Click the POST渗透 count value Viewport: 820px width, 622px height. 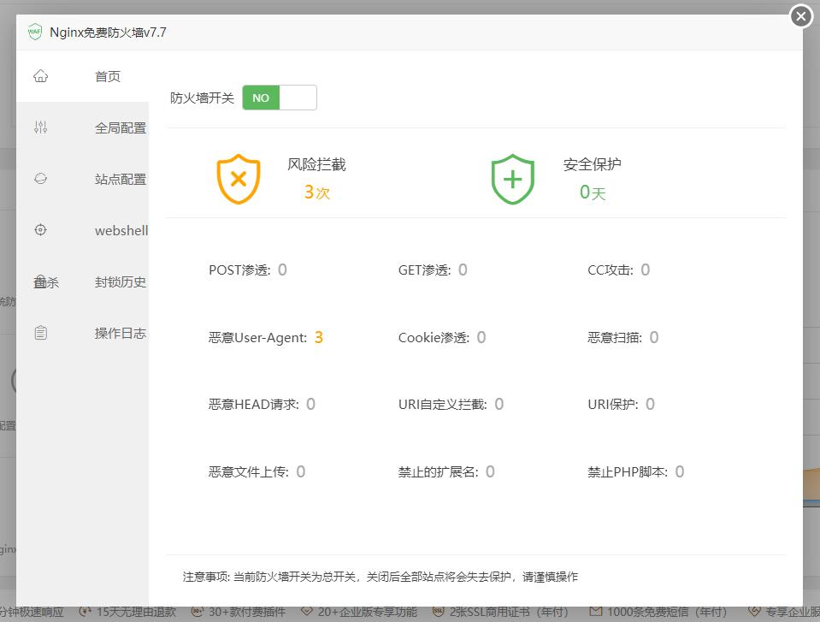point(282,270)
